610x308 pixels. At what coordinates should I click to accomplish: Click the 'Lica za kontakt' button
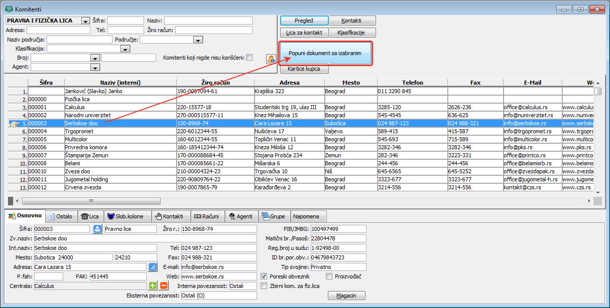[x=304, y=33]
